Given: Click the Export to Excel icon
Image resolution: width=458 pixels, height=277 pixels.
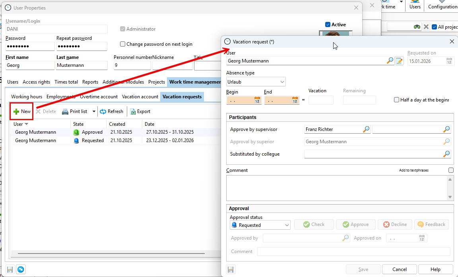Looking at the screenshot, I should coord(133,111).
